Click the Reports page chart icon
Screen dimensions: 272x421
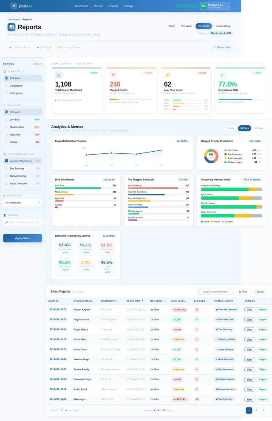coord(11,27)
